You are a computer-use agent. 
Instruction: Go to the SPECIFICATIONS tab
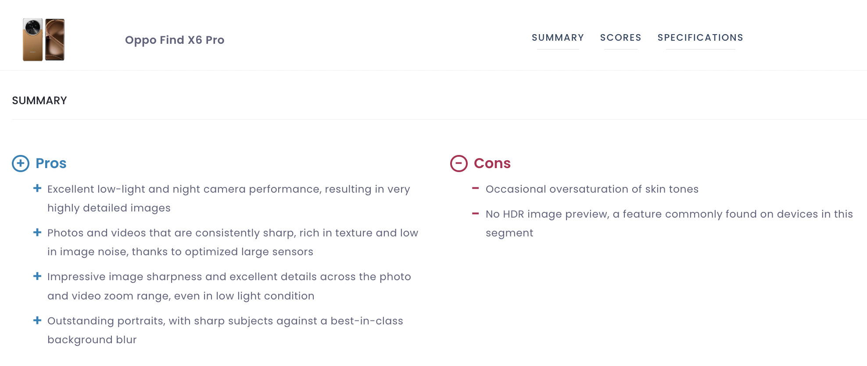[700, 38]
